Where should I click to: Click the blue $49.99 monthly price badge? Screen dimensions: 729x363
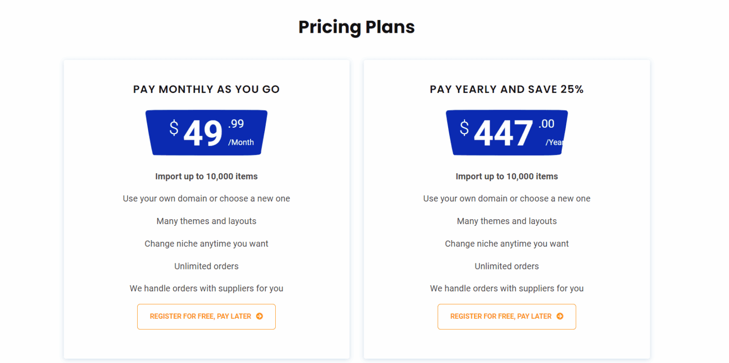point(206,133)
